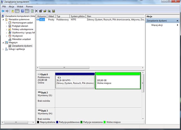Viewport: 181px width, 130px height.
Task: Select the (C:) 39,28 GB NTFS partition
Action: click(x=75, y=81)
